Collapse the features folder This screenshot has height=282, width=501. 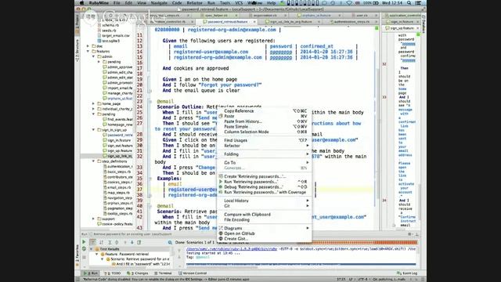[x=88, y=51]
